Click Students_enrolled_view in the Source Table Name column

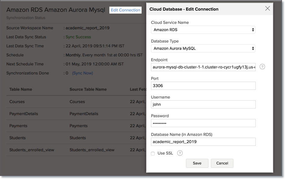pos(92,150)
